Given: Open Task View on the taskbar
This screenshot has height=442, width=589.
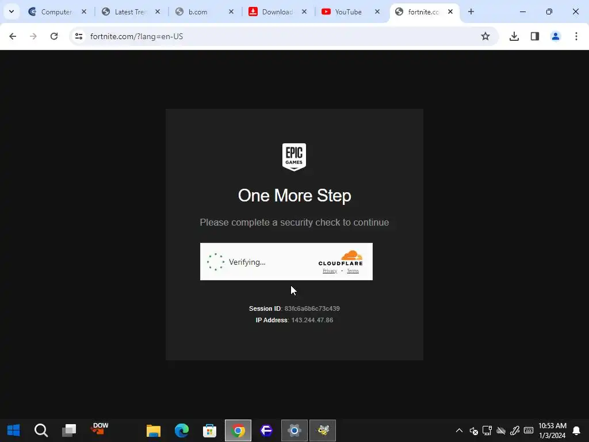Looking at the screenshot, I should coord(69,430).
